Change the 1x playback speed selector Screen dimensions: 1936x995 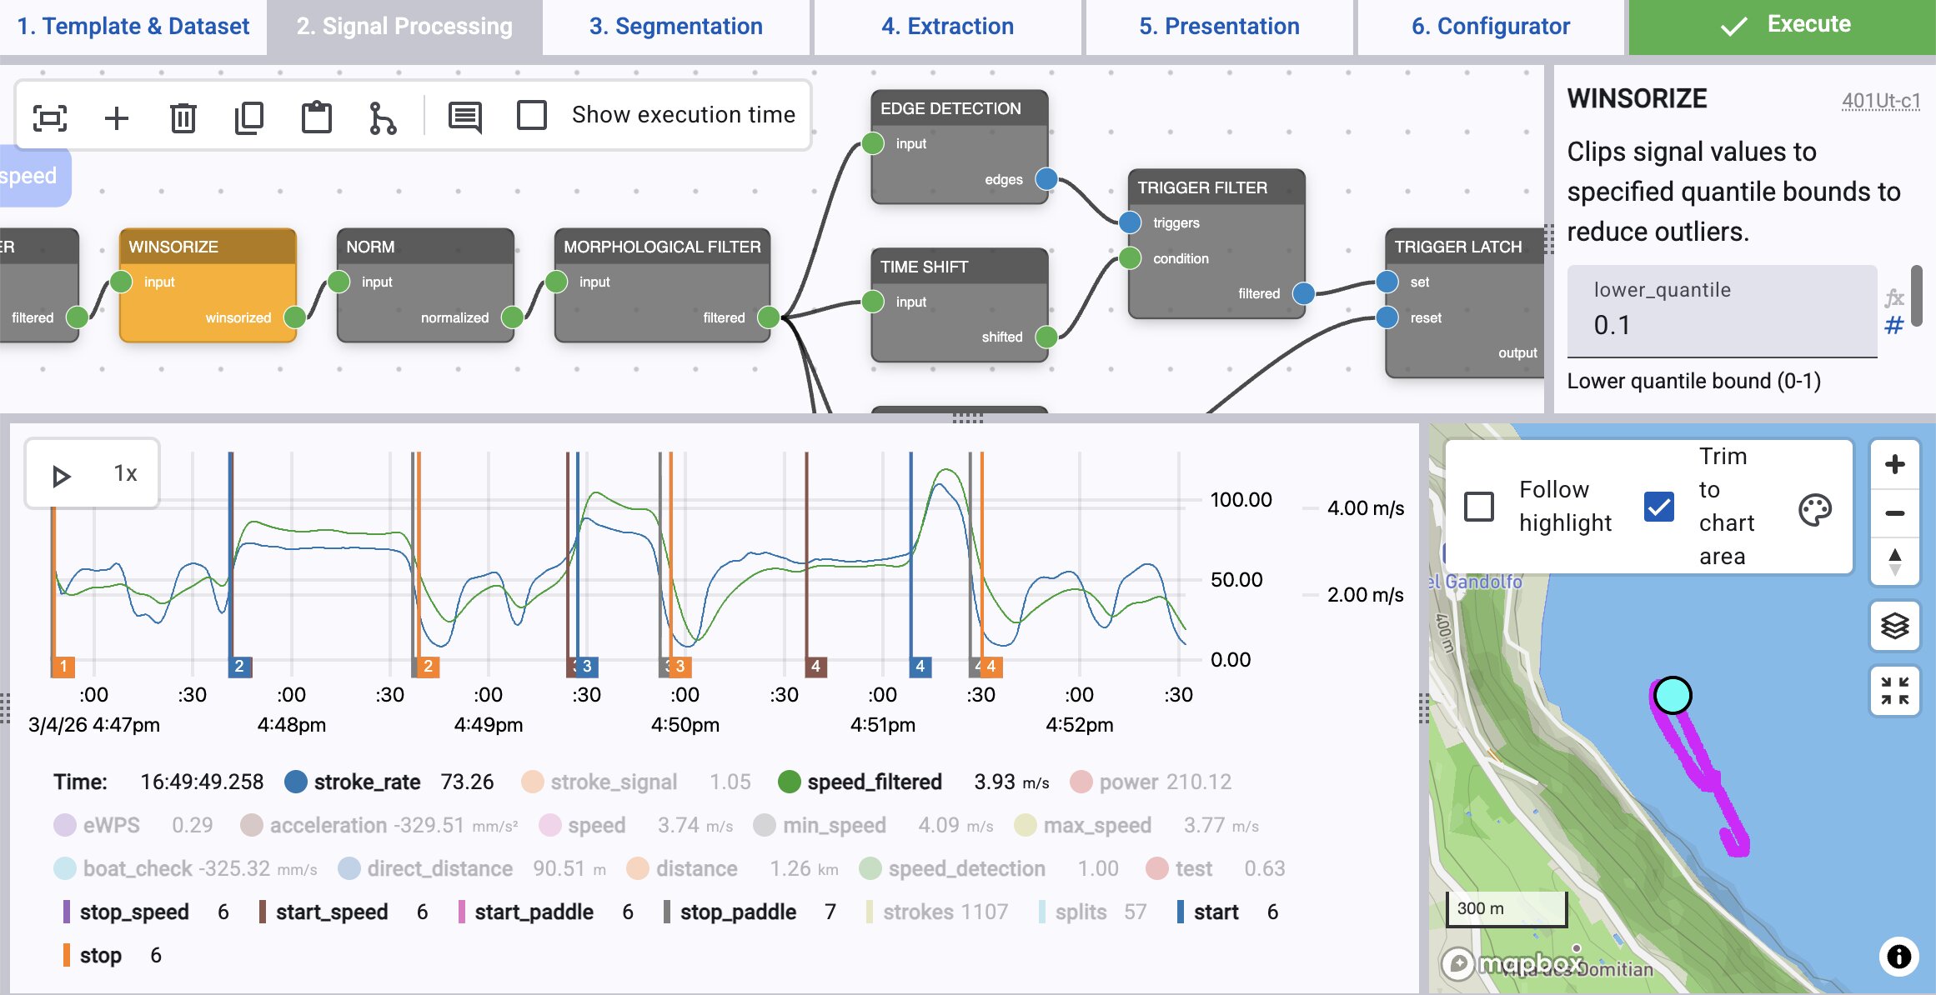pyautogui.click(x=125, y=474)
